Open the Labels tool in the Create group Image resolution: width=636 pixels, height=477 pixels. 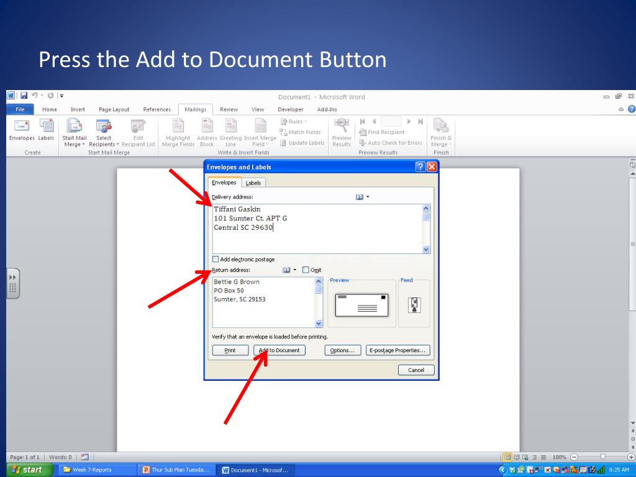pyautogui.click(x=46, y=130)
